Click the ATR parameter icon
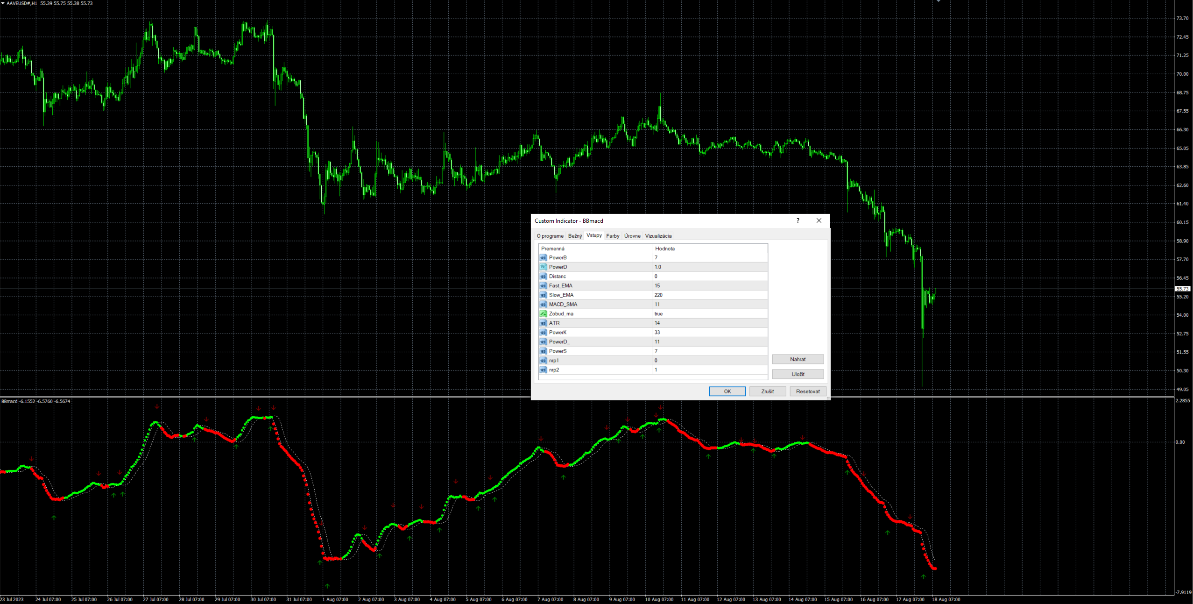Viewport: 1193px width, 604px height. 543,323
